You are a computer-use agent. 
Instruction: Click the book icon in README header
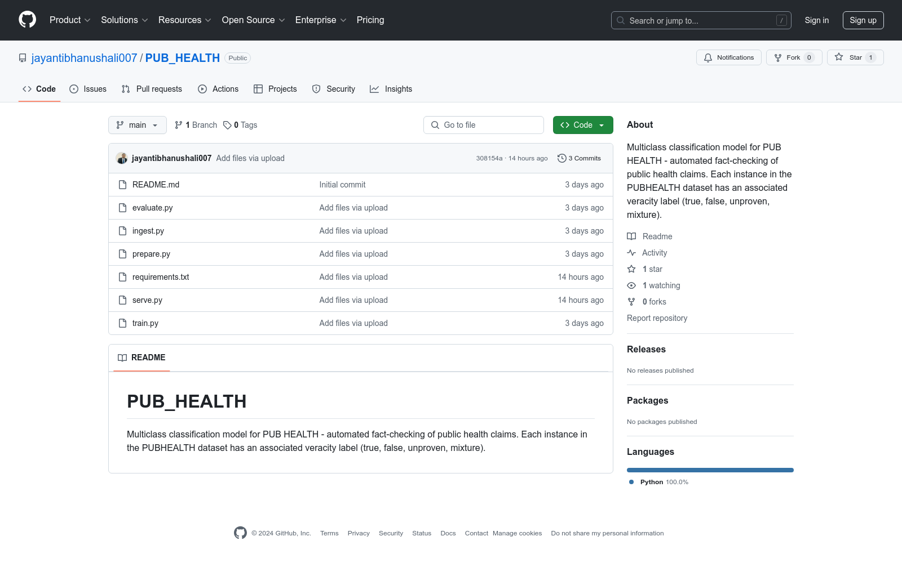coord(122,358)
